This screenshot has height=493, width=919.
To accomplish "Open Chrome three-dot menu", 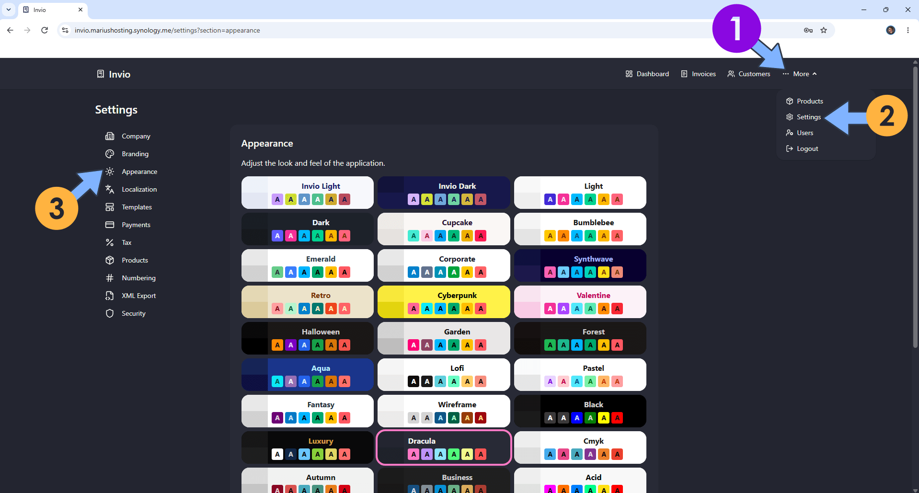I will [908, 30].
